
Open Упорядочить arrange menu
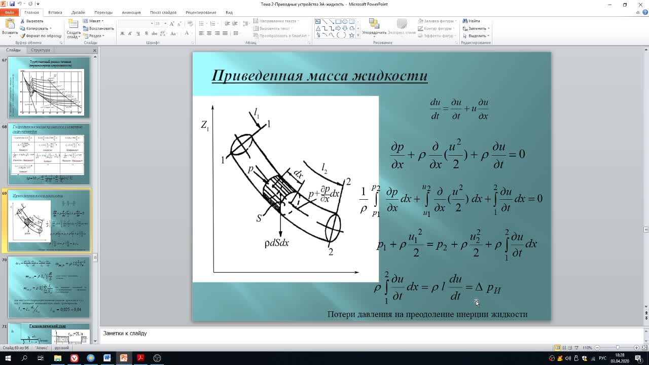coord(374,27)
